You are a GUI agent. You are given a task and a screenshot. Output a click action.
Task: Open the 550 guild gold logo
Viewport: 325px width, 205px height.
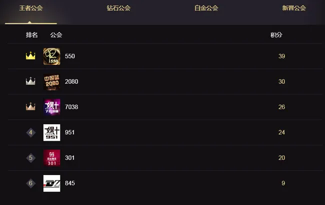tap(52, 56)
